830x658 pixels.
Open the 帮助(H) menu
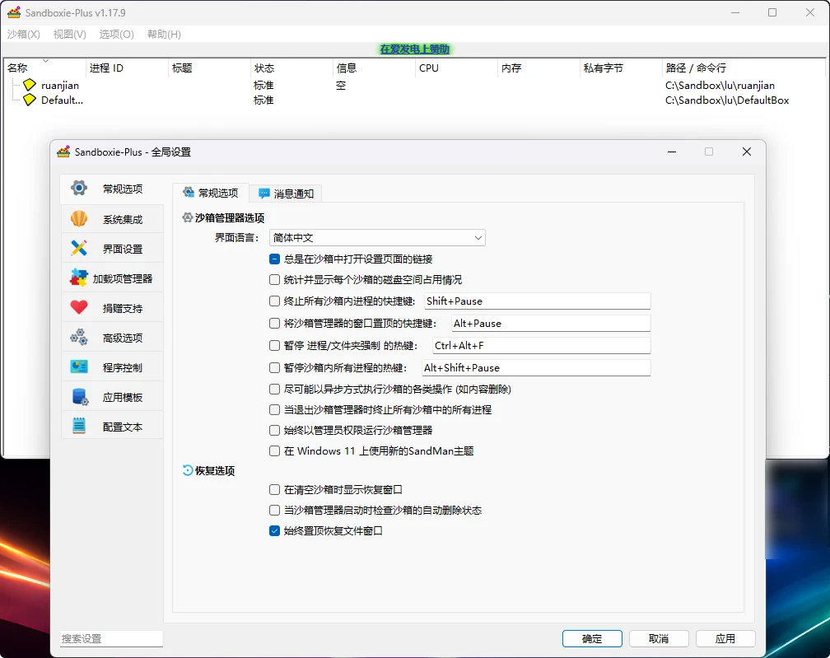point(164,34)
